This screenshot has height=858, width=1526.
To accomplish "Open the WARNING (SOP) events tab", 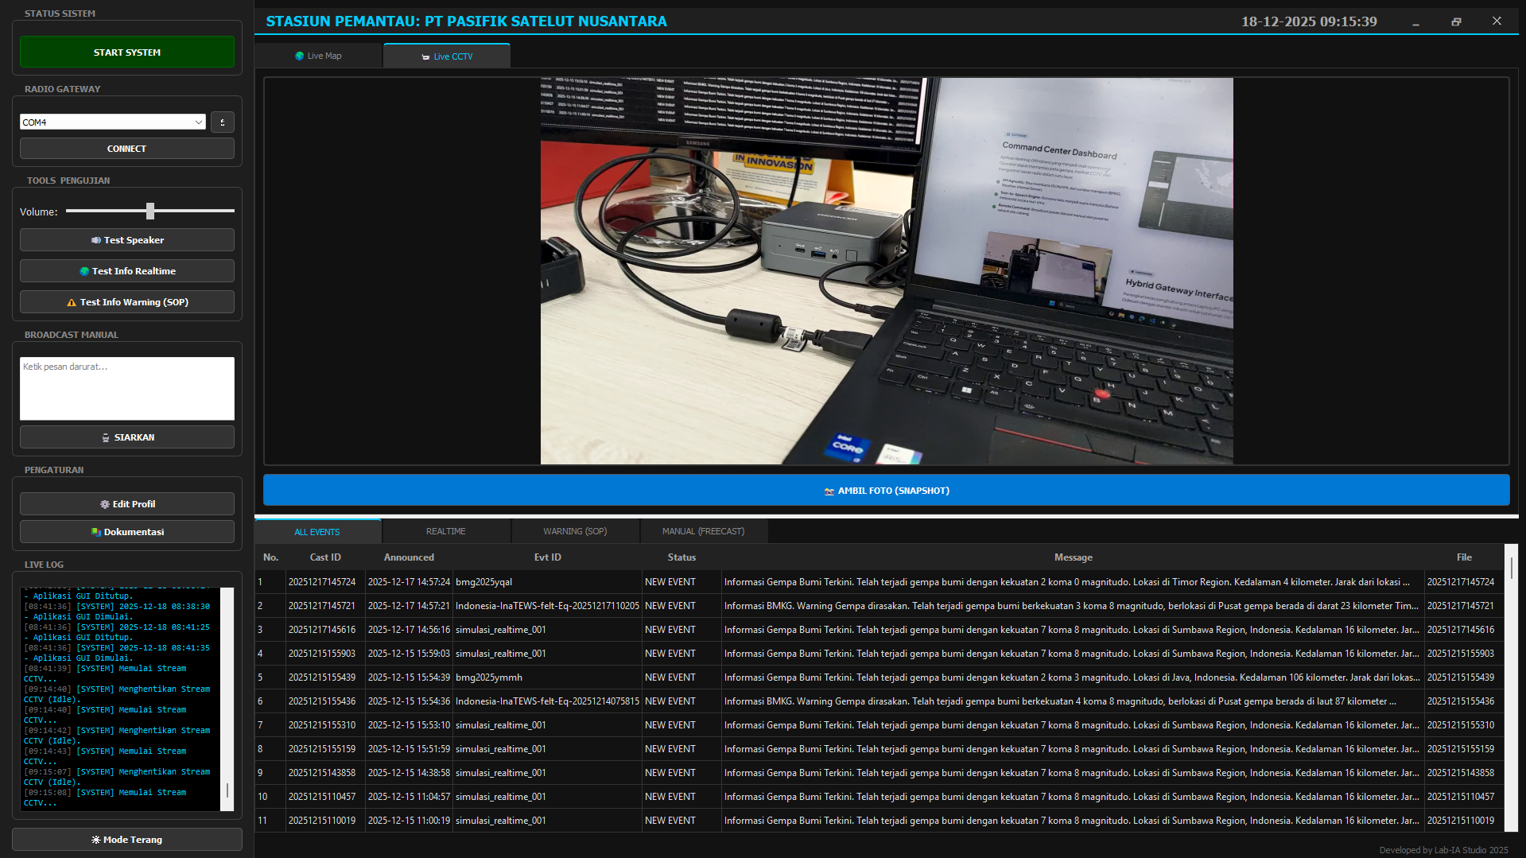I will (x=575, y=531).
